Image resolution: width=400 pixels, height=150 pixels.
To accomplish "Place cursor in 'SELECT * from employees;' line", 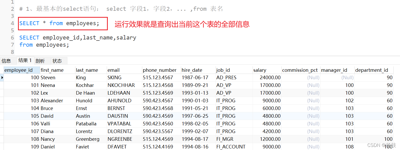I will (x=59, y=23).
